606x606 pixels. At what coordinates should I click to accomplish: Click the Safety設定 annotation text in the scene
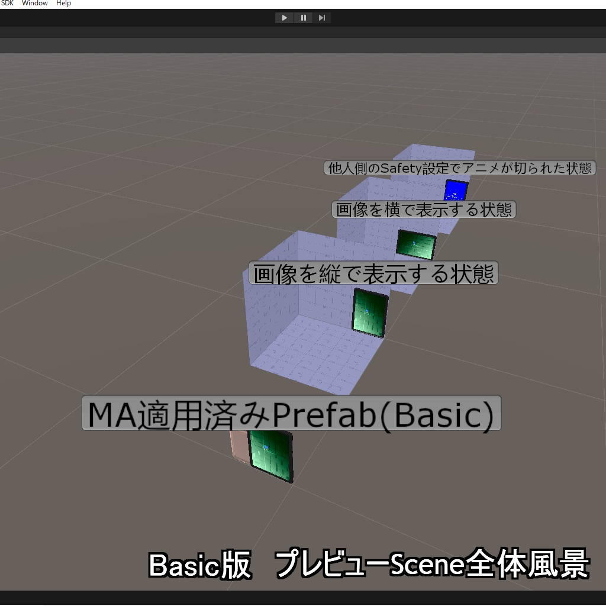[x=461, y=167]
